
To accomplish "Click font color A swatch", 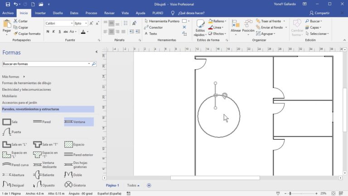I will point(83,32).
